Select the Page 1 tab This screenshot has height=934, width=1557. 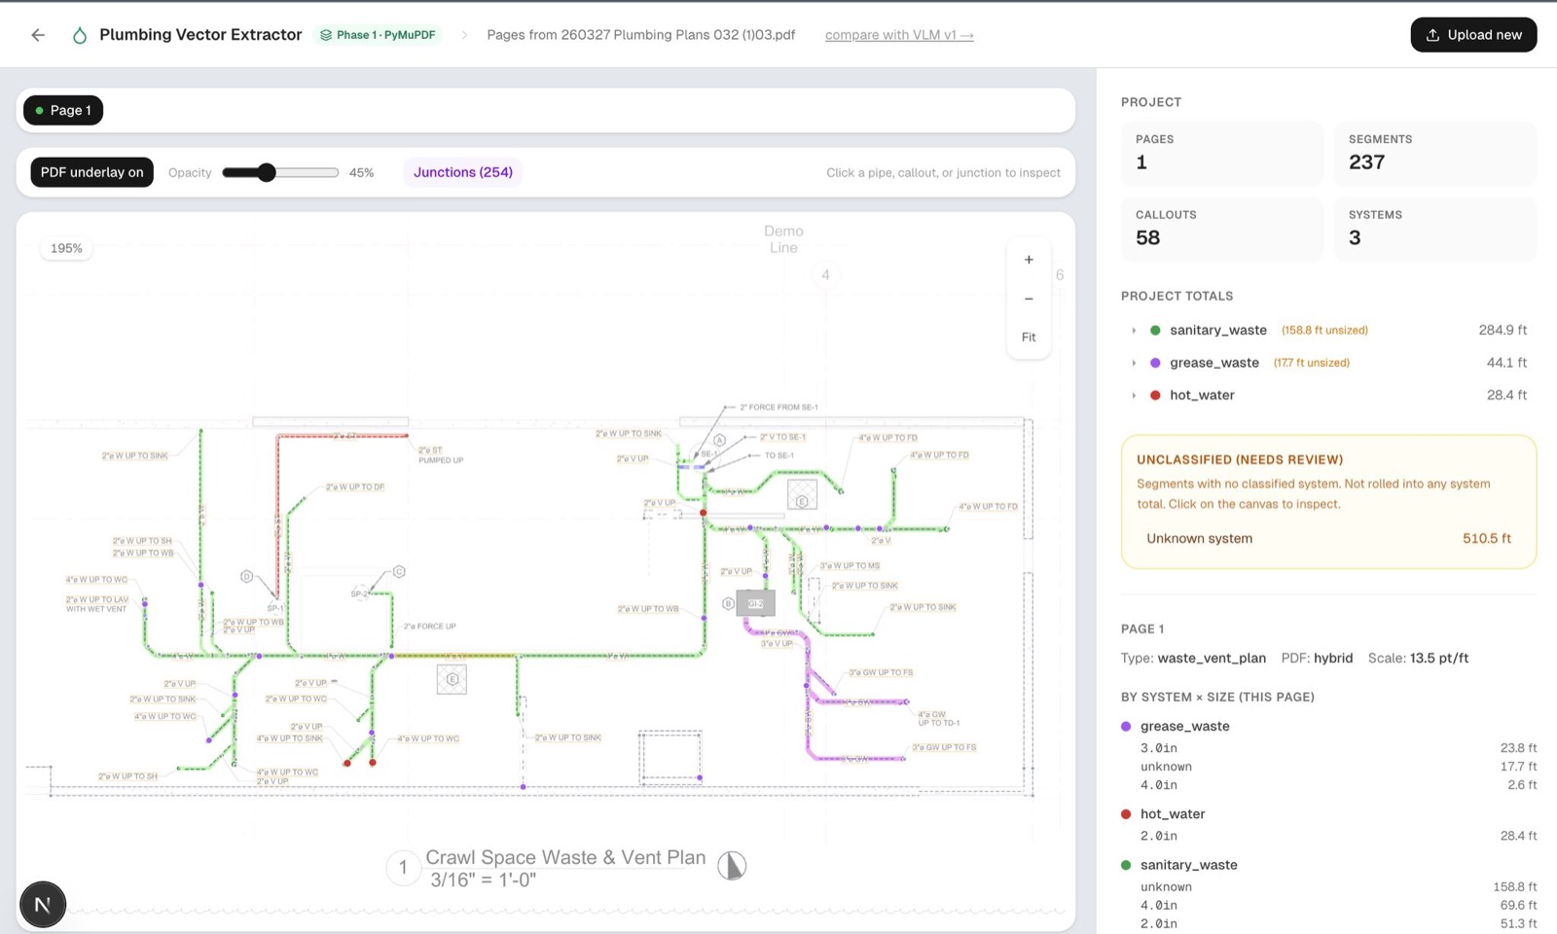tap(63, 110)
